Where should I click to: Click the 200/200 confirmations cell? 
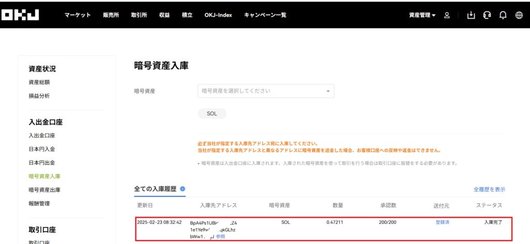pyautogui.click(x=388, y=222)
